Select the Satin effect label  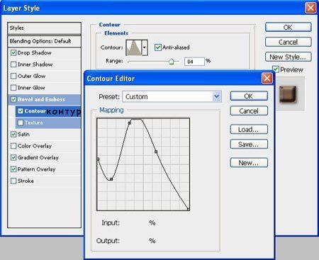coord(23,134)
